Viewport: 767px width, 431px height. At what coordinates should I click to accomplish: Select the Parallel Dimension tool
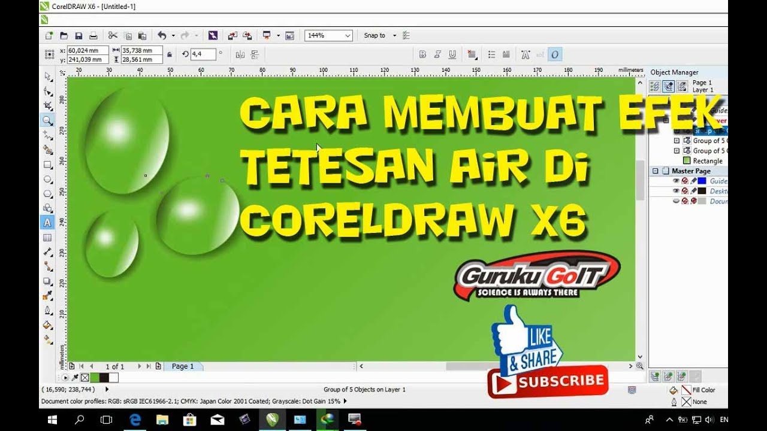point(47,252)
